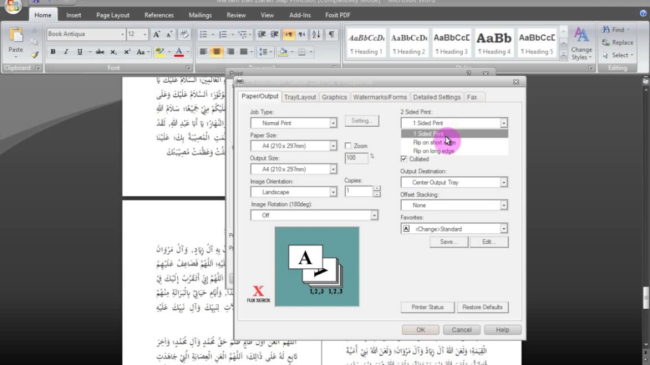The width and height of the screenshot is (650, 365).
Task: Click the Edit... favorites button
Action: click(489, 242)
